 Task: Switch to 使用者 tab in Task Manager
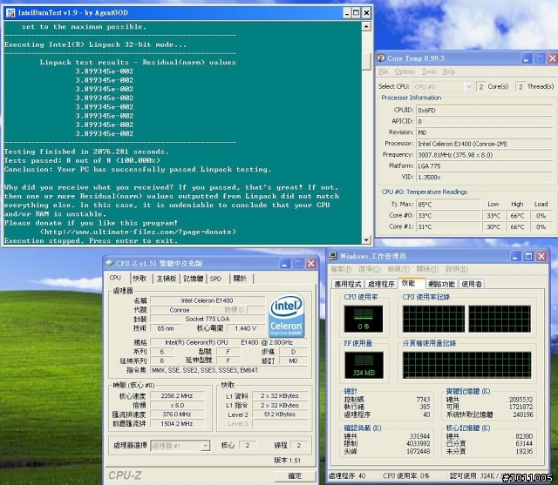tap(472, 284)
